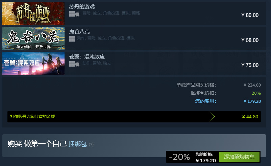Add bundle via 添加至购物车 button
271x166 pixels.
pos(239,157)
